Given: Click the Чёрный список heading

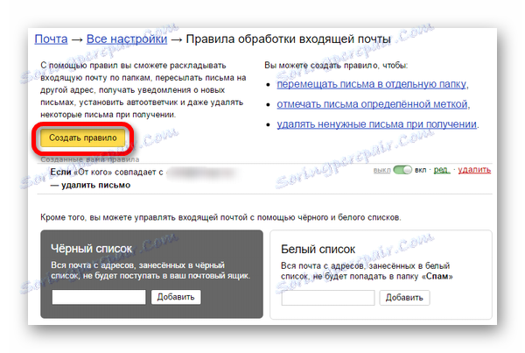Looking at the screenshot, I should 91,249.
